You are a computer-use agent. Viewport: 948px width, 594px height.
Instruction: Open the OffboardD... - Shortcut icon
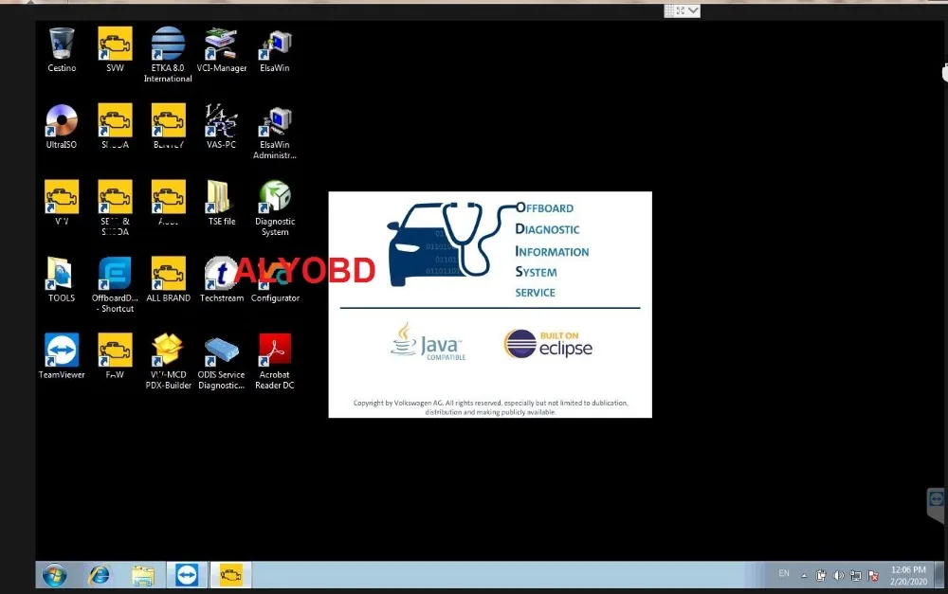pyautogui.click(x=115, y=284)
